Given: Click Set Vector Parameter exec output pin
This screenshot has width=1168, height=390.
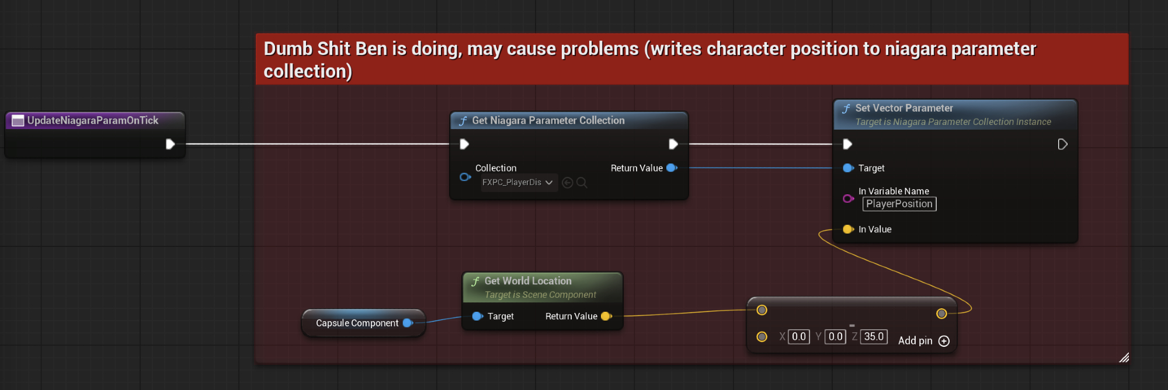Looking at the screenshot, I should click(1062, 144).
